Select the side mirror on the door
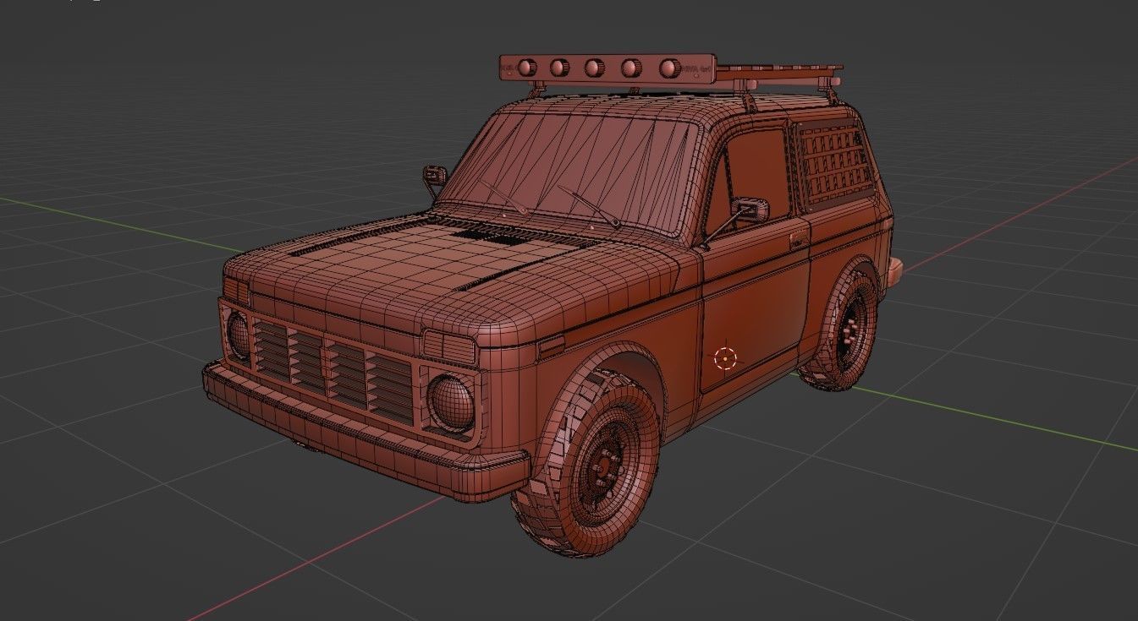Image resolution: width=1138 pixels, height=621 pixels. 749,210
